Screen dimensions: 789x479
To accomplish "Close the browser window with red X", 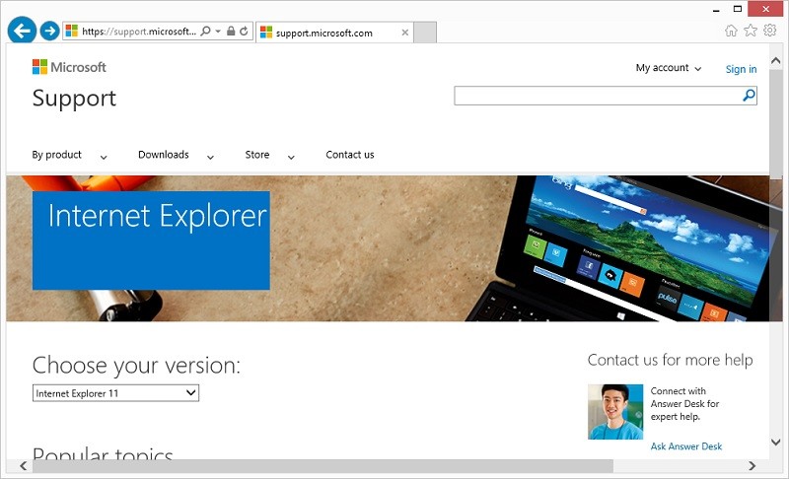I will 766,9.
